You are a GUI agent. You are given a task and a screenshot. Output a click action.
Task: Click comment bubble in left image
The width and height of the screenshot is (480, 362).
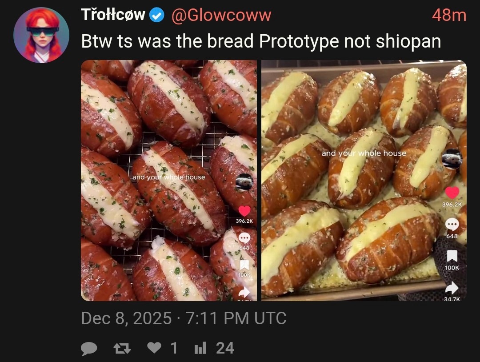pyautogui.click(x=244, y=238)
